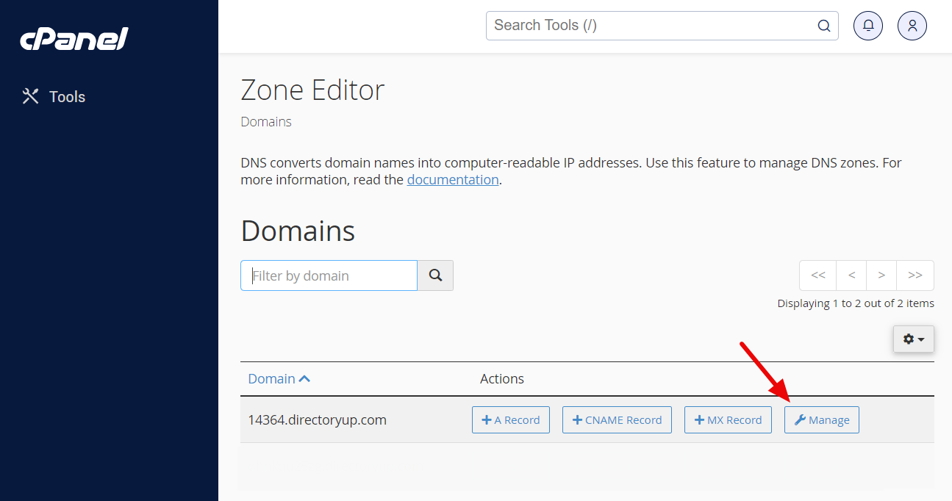
Task: Click the domain filter search button
Action: 435,275
